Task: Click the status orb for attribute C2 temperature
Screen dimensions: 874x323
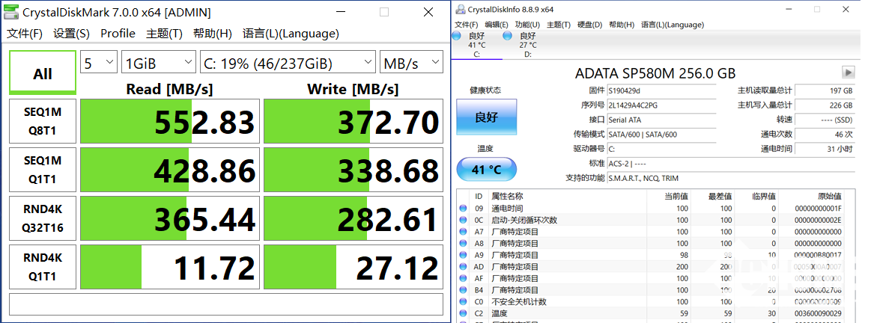Action: (463, 313)
